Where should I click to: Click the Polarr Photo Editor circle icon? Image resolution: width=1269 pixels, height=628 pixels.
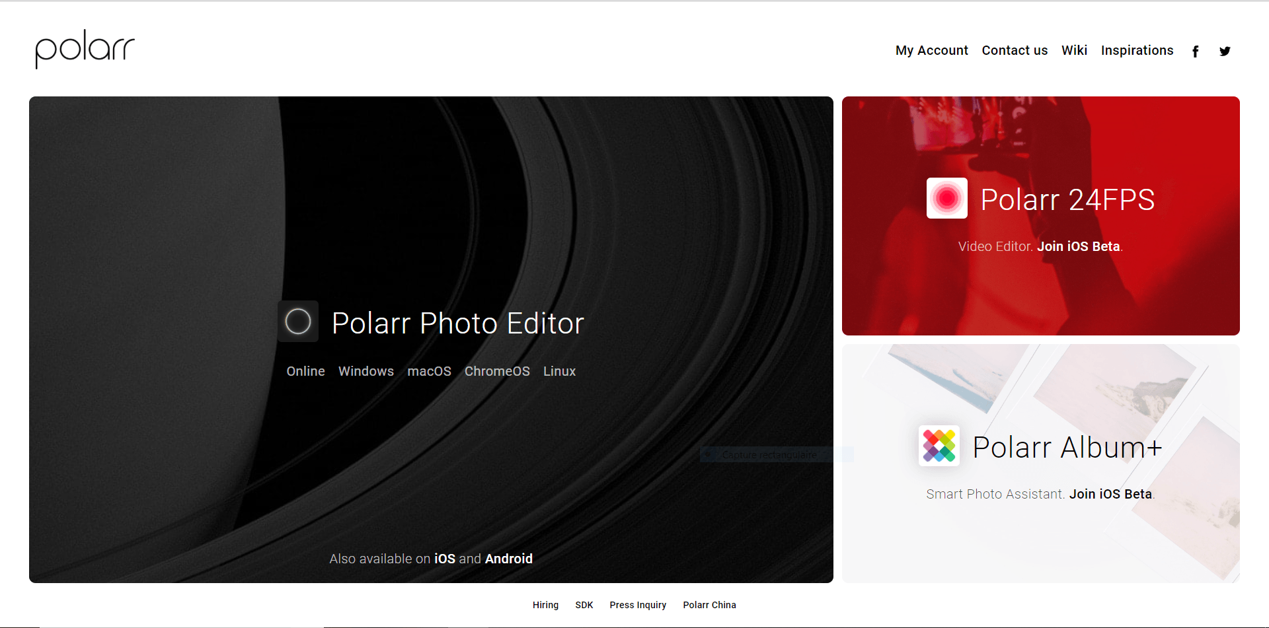pyautogui.click(x=298, y=322)
